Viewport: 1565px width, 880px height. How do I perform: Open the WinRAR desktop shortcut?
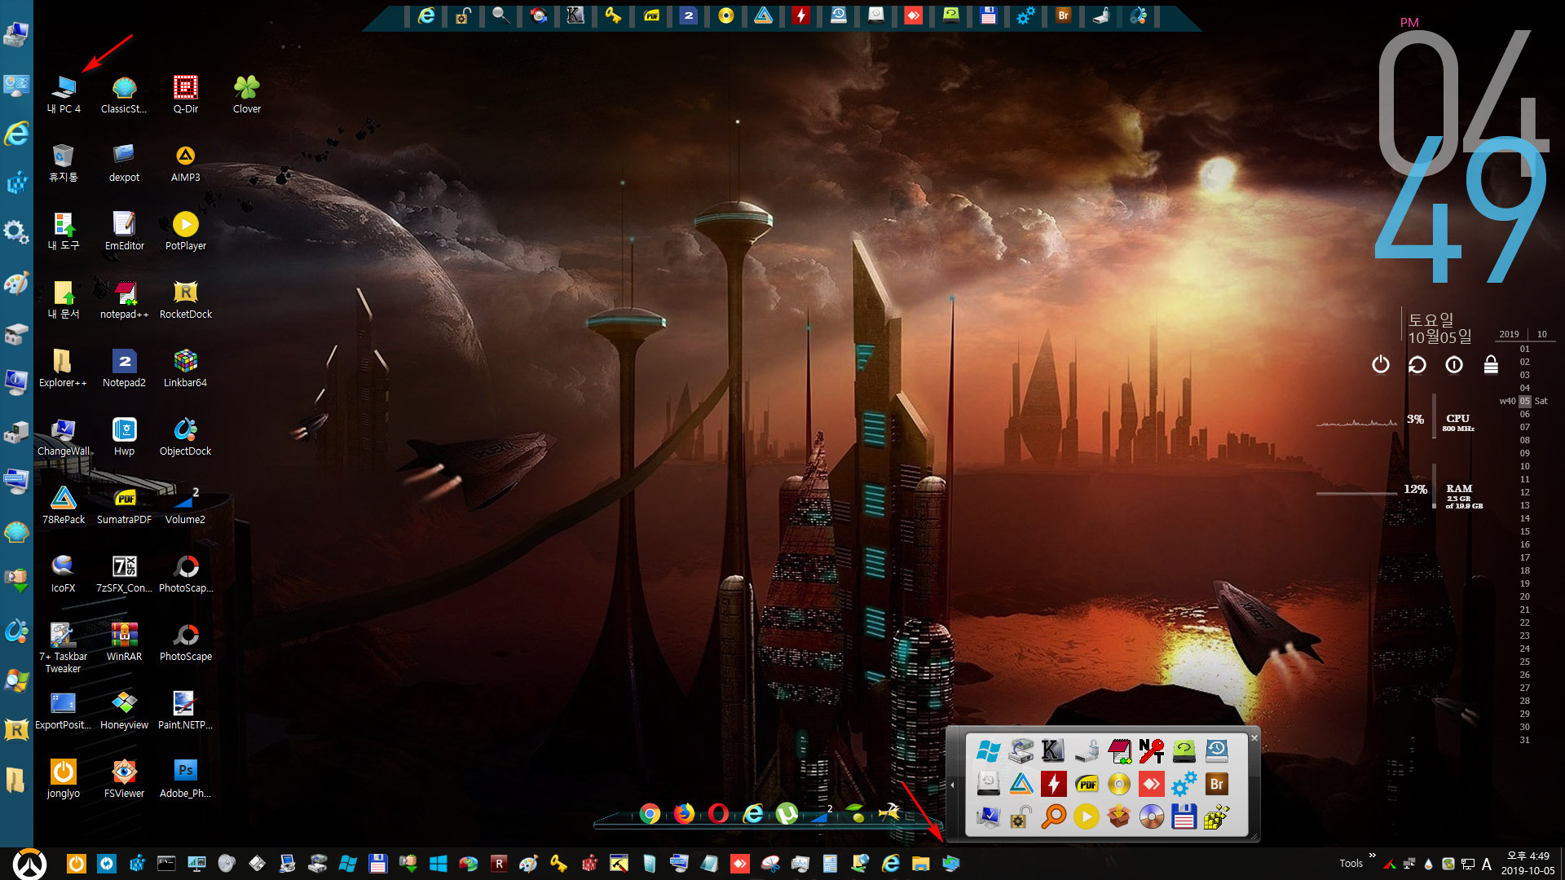coord(124,641)
